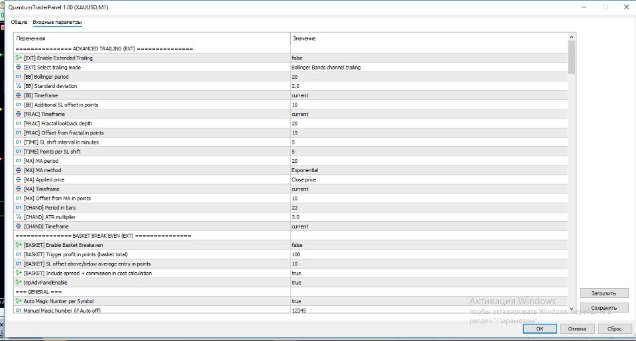
Task: Click integer icon of [CHAND] Period in bars
Action: 19,208
